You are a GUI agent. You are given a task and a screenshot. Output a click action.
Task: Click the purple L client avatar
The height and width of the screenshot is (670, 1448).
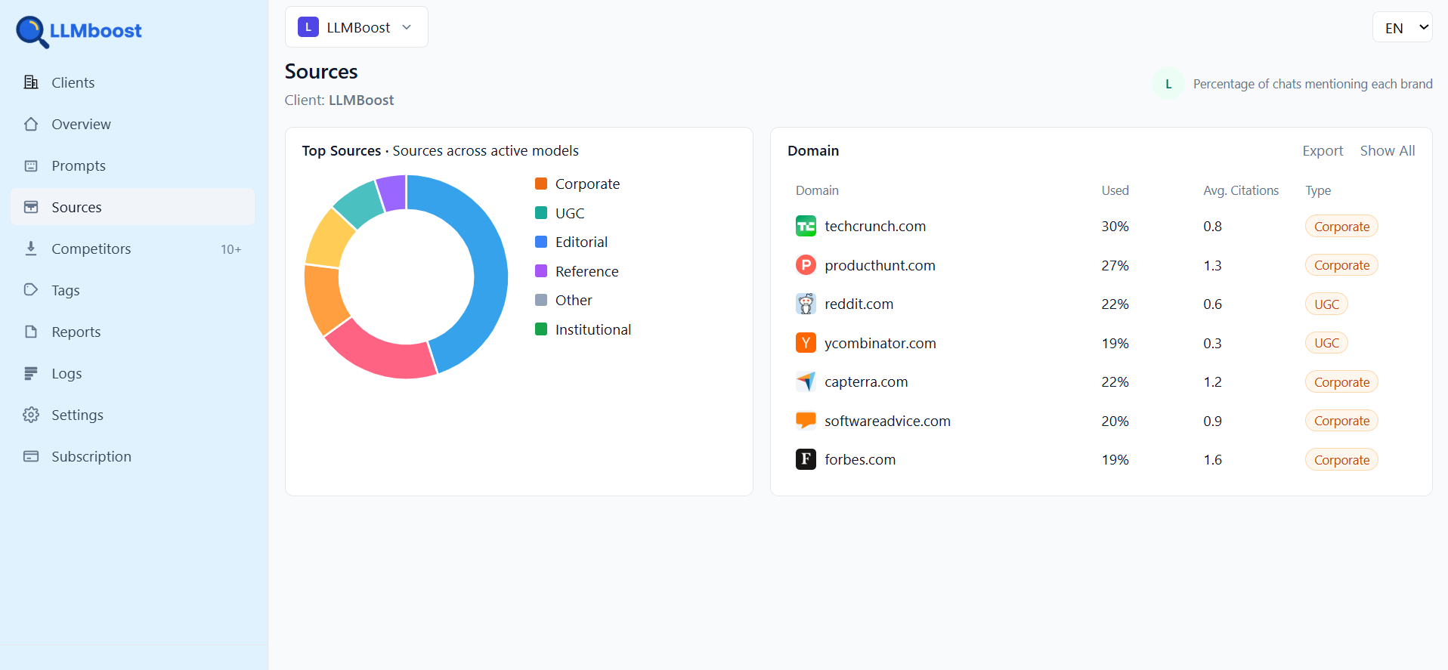tap(308, 27)
